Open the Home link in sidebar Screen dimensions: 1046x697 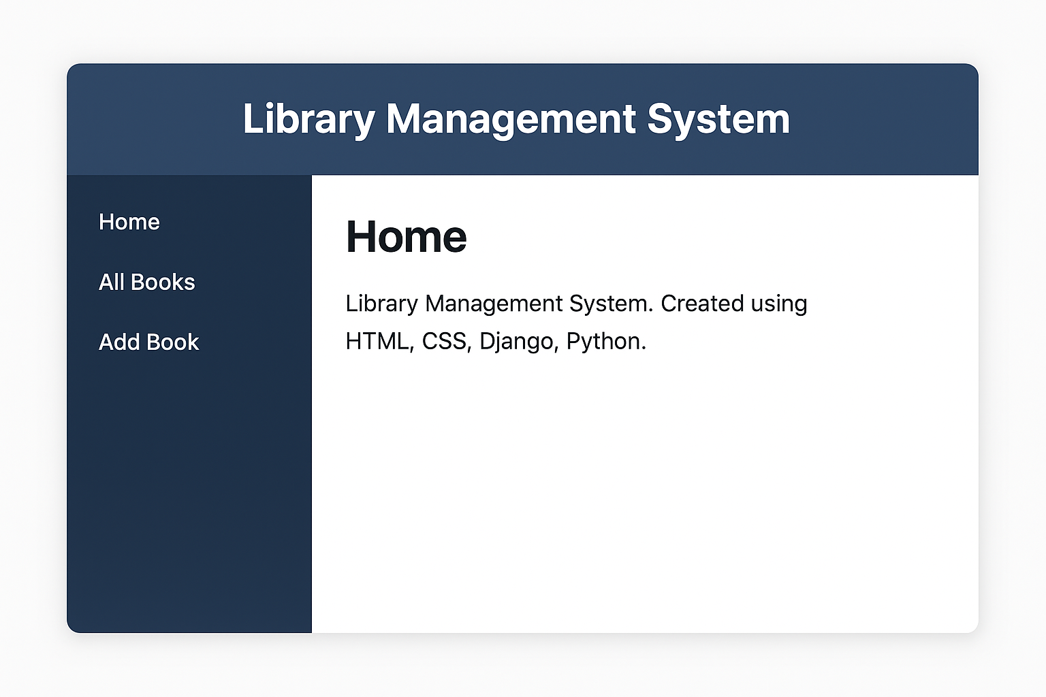pos(129,222)
